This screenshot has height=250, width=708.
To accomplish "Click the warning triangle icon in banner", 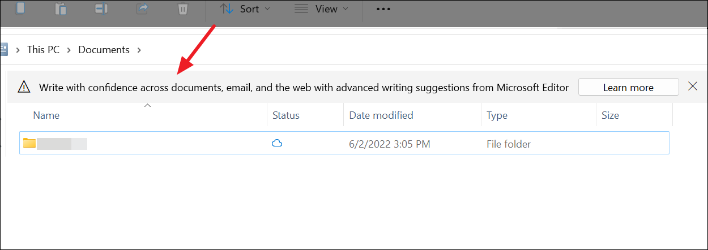I will pyautogui.click(x=24, y=87).
